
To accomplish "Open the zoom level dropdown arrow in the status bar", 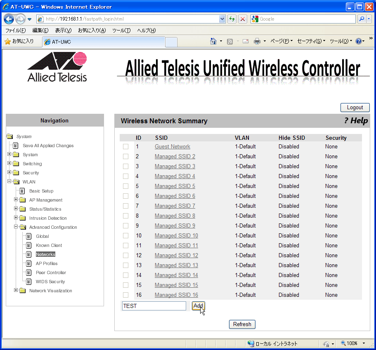I will (364, 343).
